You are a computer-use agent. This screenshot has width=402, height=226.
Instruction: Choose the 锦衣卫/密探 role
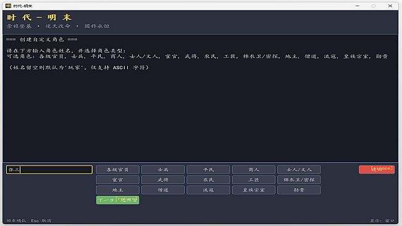click(299, 180)
